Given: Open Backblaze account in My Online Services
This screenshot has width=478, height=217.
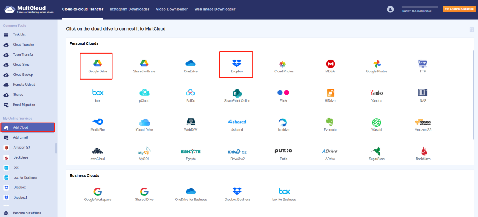Looking at the screenshot, I should (x=21, y=157).
